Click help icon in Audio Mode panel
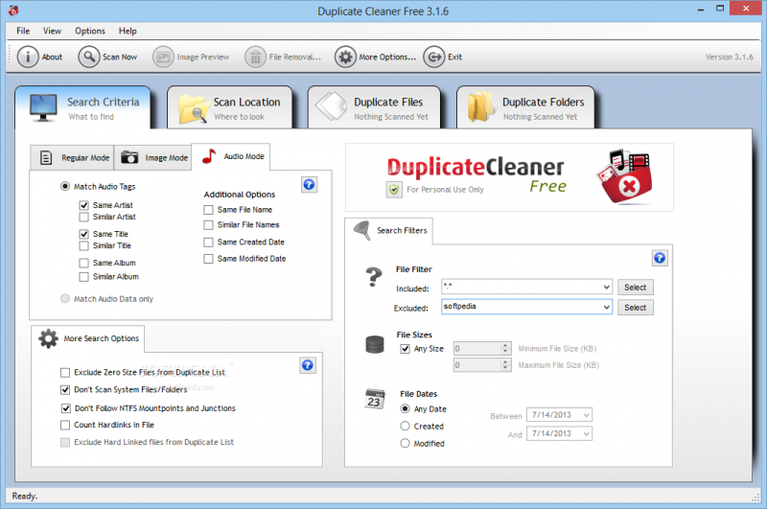 point(309,184)
